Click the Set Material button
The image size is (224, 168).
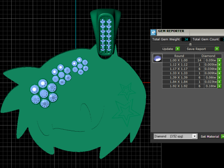point(210,136)
